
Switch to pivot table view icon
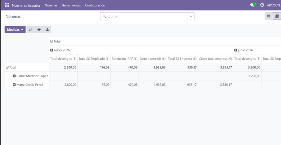tap(277, 16)
